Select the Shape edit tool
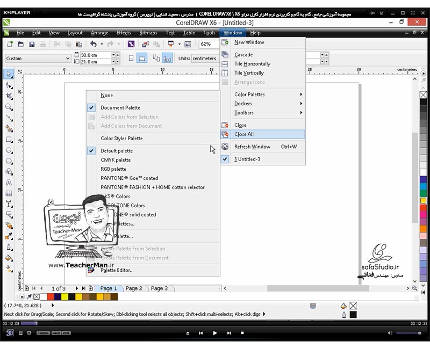Viewport: 430px width, 349px height. tap(9, 85)
